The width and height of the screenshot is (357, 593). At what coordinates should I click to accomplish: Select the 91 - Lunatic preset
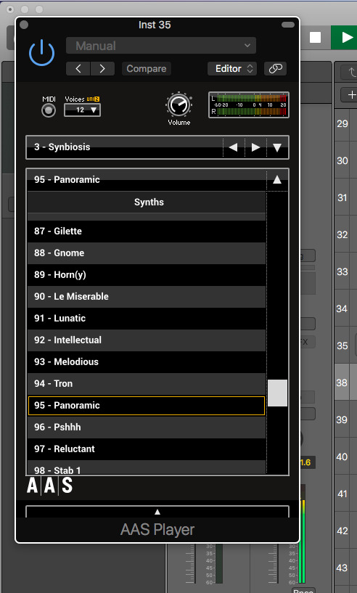(147, 318)
